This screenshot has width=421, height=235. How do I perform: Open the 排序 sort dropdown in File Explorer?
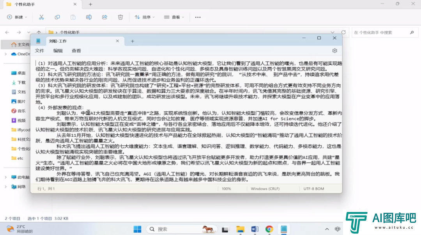[x=145, y=17]
